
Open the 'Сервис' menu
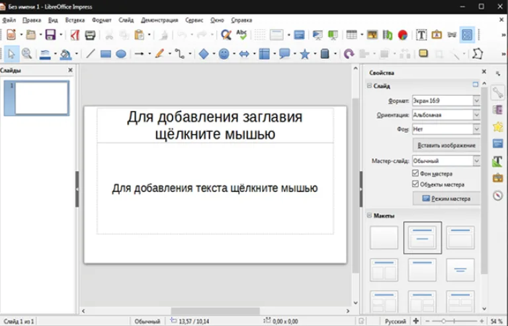(x=194, y=20)
